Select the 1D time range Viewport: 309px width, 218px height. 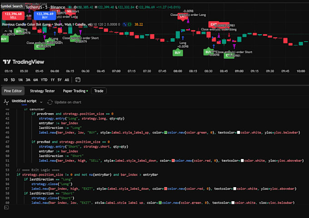[x=5, y=80]
